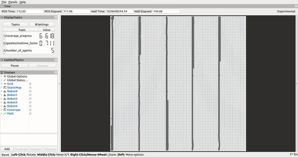
Task: Click the Value column header
Action: coord(47,30)
